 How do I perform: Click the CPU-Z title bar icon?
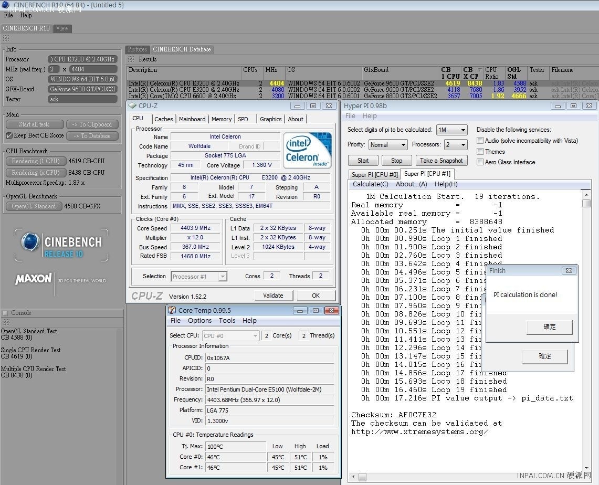click(133, 106)
